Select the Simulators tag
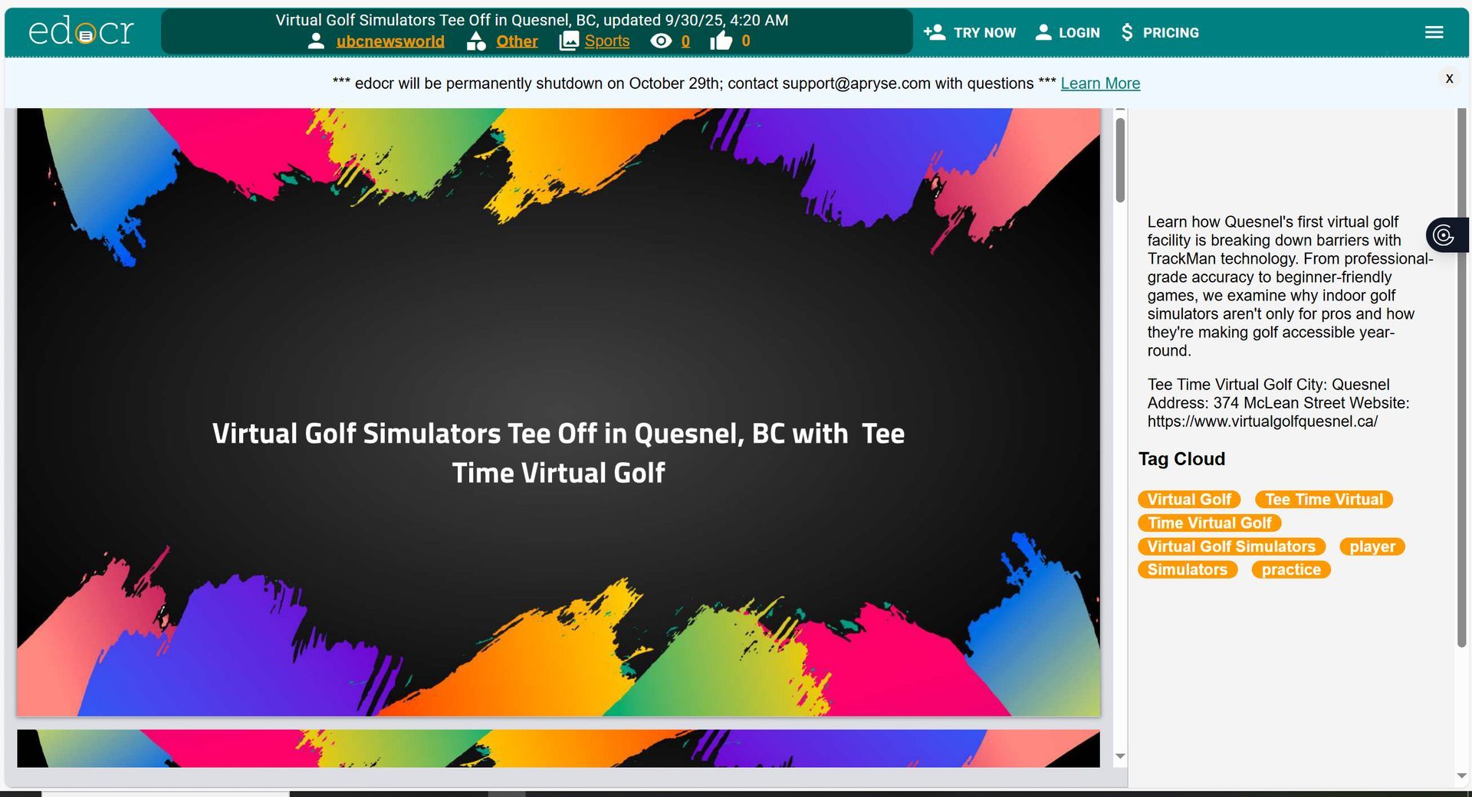The width and height of the screenshot is (1472, 797). (x=1188, y=570)
